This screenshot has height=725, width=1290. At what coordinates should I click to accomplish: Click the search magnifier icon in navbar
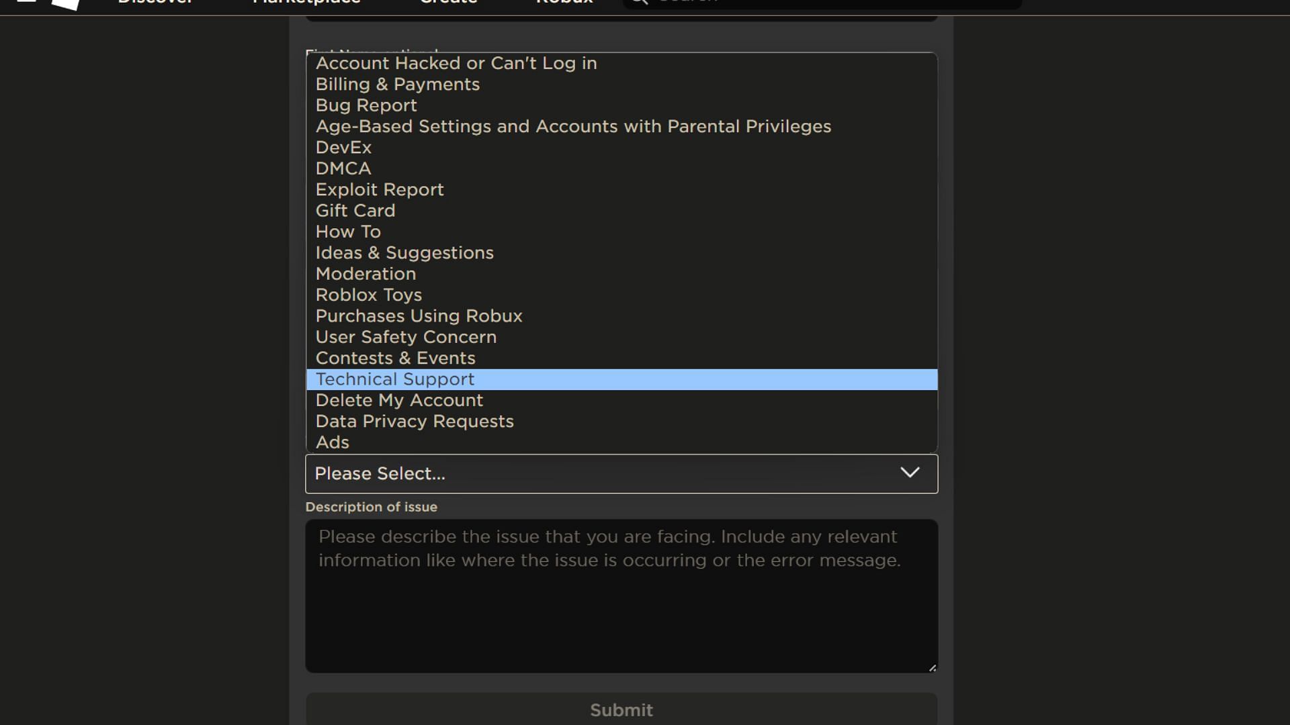point(639,2)
